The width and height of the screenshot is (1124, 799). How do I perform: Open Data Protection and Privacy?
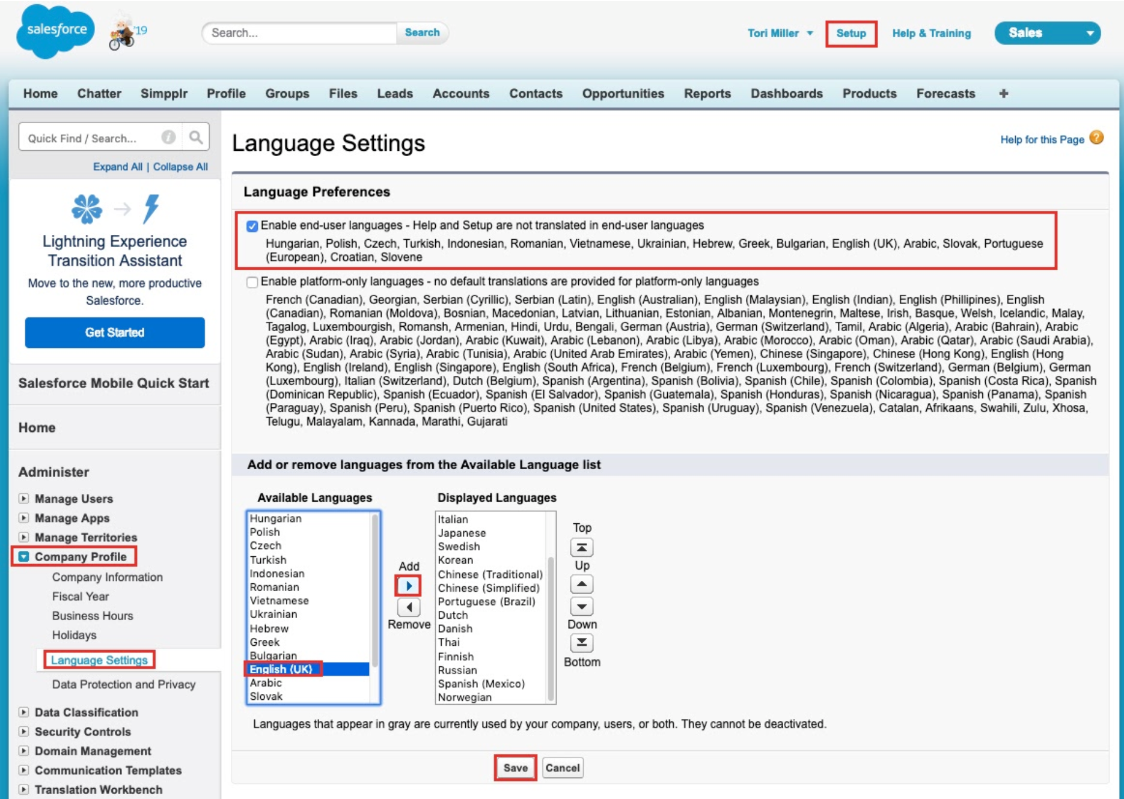[124, 684]
